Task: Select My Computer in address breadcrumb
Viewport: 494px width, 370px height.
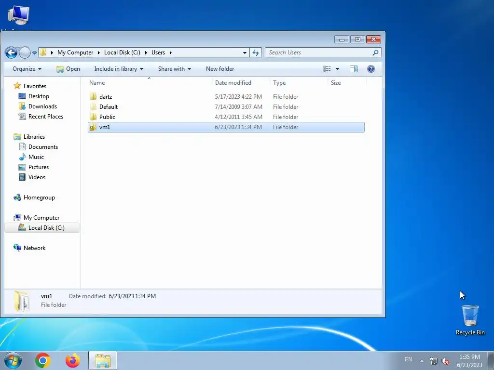Action: coord(75,53)
